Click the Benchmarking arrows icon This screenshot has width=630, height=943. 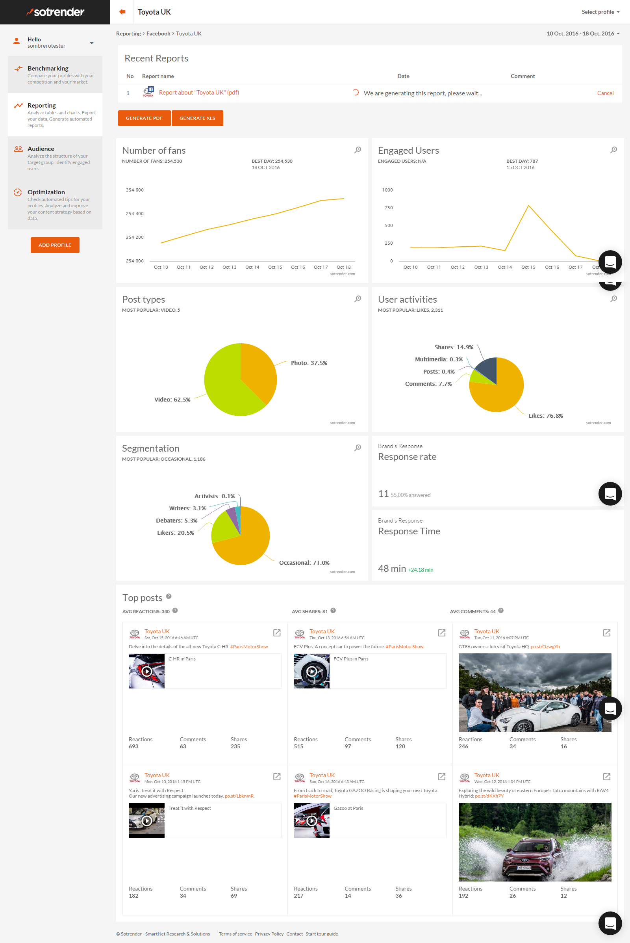[x=18, y=68]
